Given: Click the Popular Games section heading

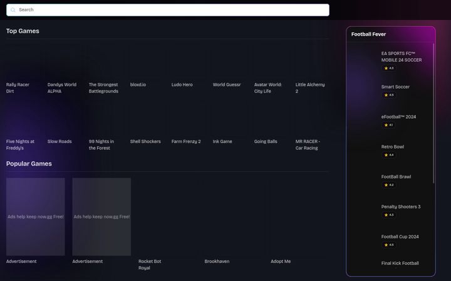Looking at the screenshot, I should (x=29, y=164).
